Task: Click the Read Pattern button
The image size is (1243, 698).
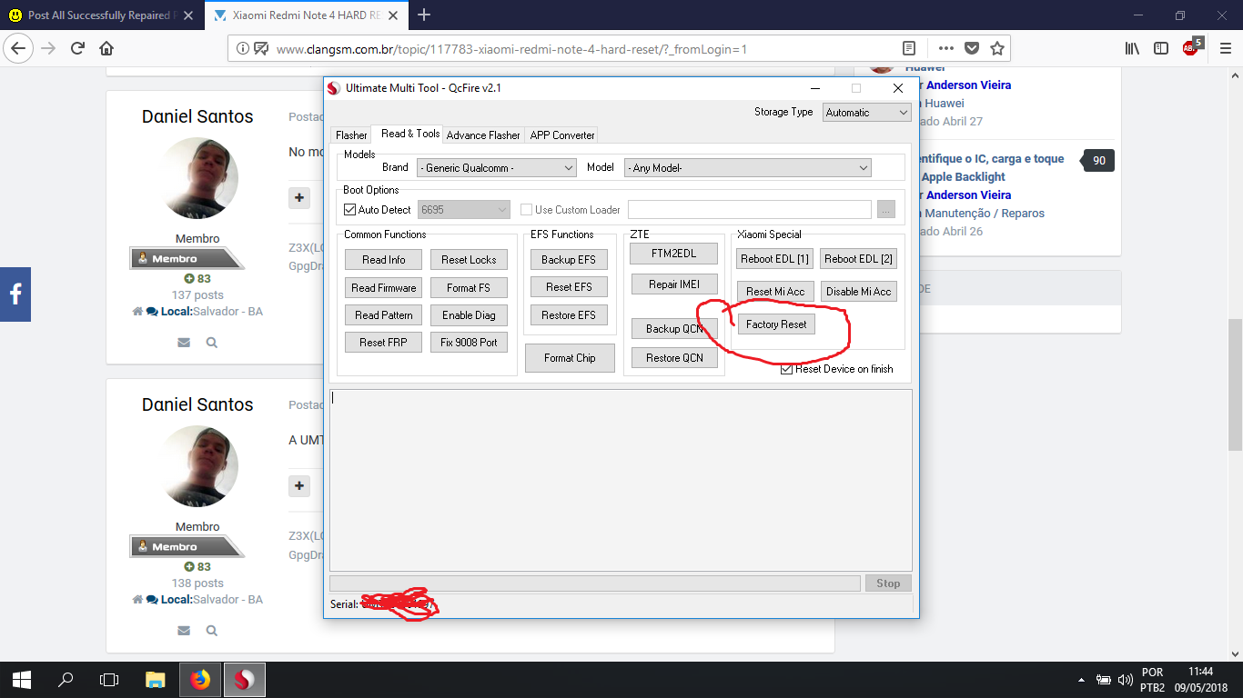Action: pyautogui.click(x=384, y=315)
